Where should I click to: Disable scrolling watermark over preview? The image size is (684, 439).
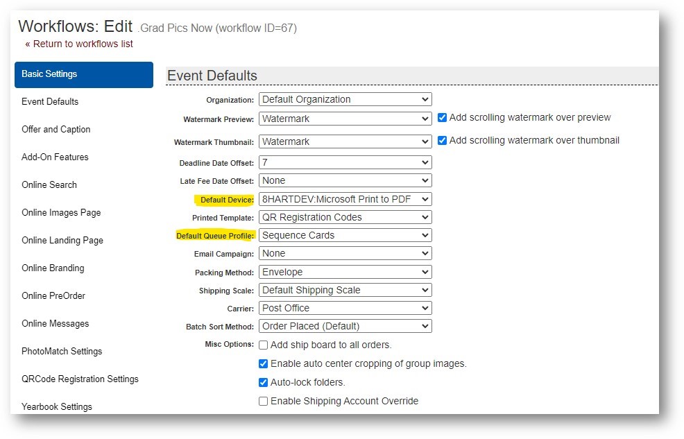click(x=442, y=117)
